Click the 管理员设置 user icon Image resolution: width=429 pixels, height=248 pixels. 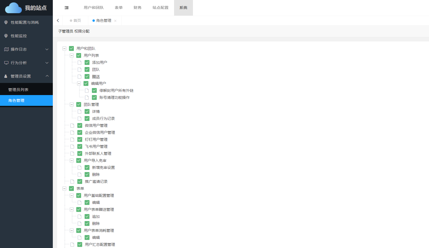pos(6,76)
